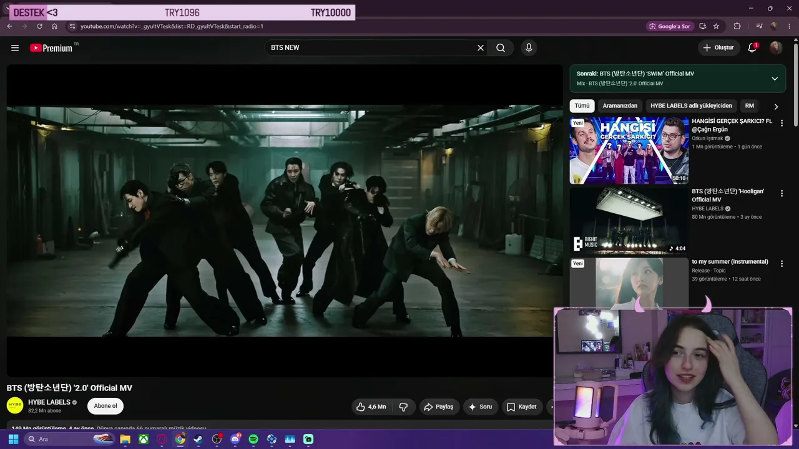Open the HANGİSİ GERÇEK ŞARKICI video title
Screen dimensions: 799x449
[x=732, y=125]
